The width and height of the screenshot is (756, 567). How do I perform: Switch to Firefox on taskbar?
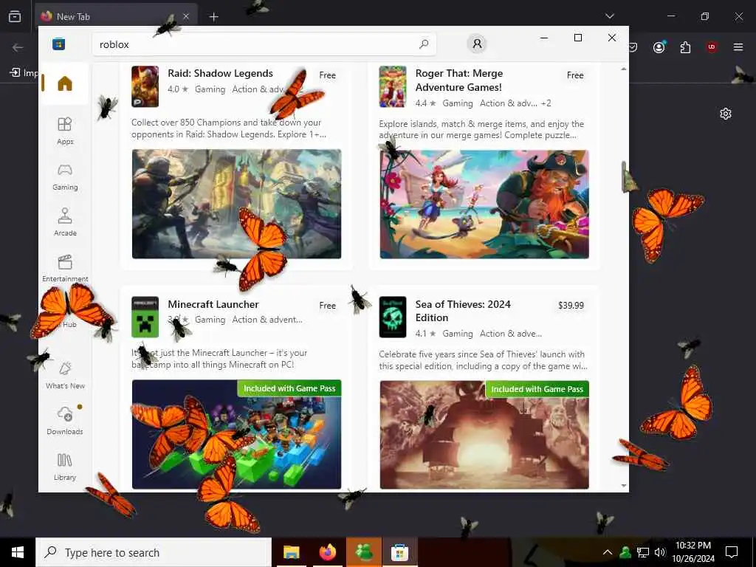[327, 552]
